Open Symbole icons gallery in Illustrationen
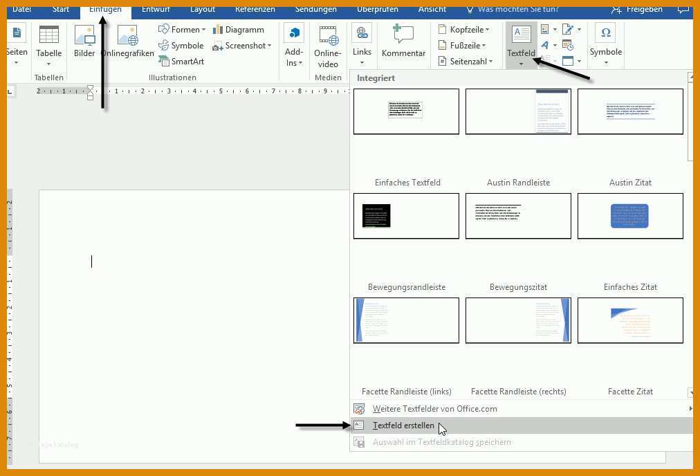700x476 pixels. (181, 46)
